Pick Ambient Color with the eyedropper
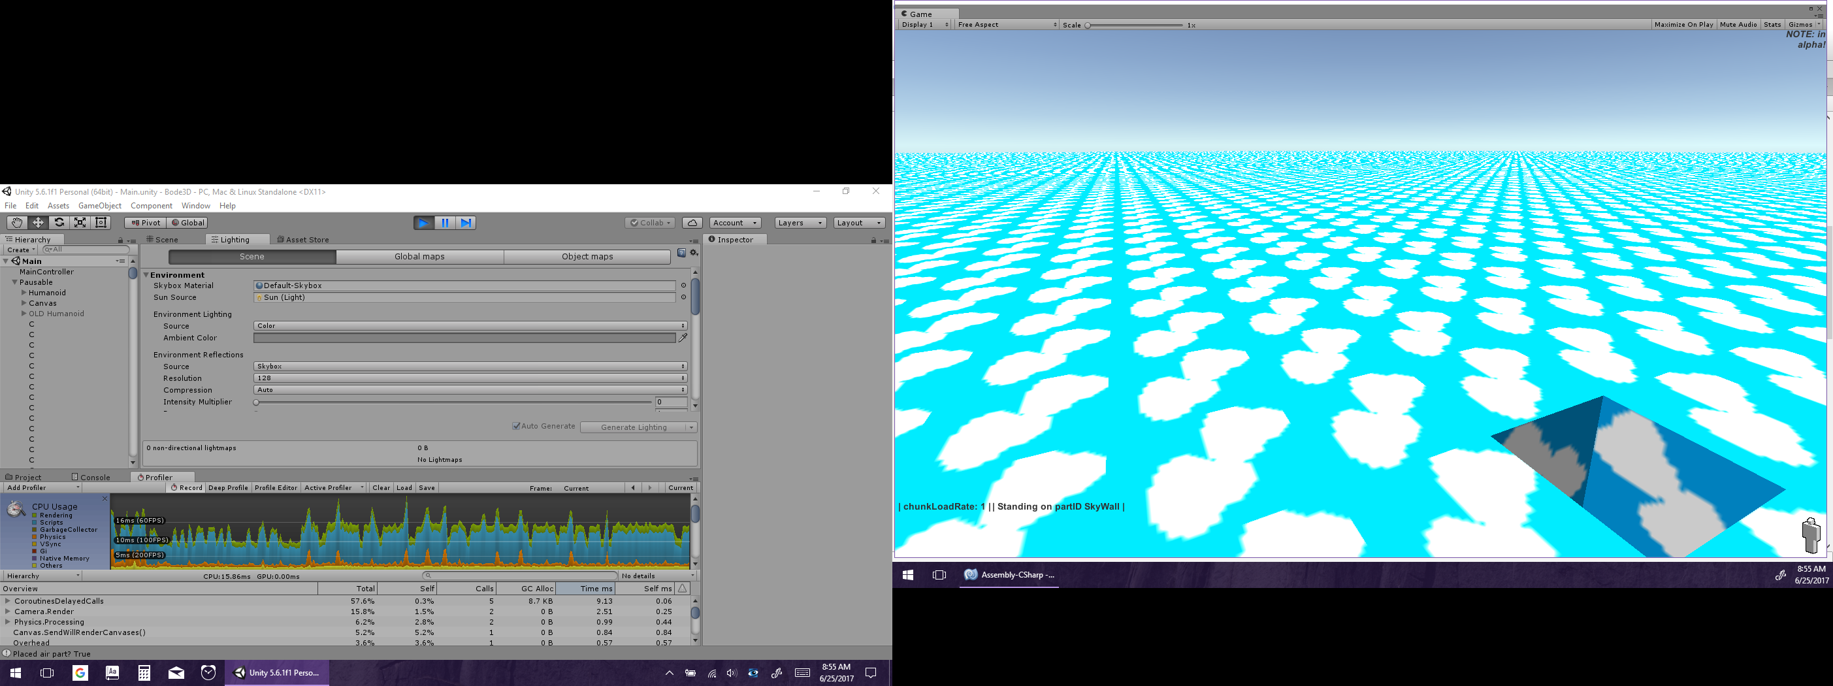This screenshot has width=1833, height=686. point(683,338)
